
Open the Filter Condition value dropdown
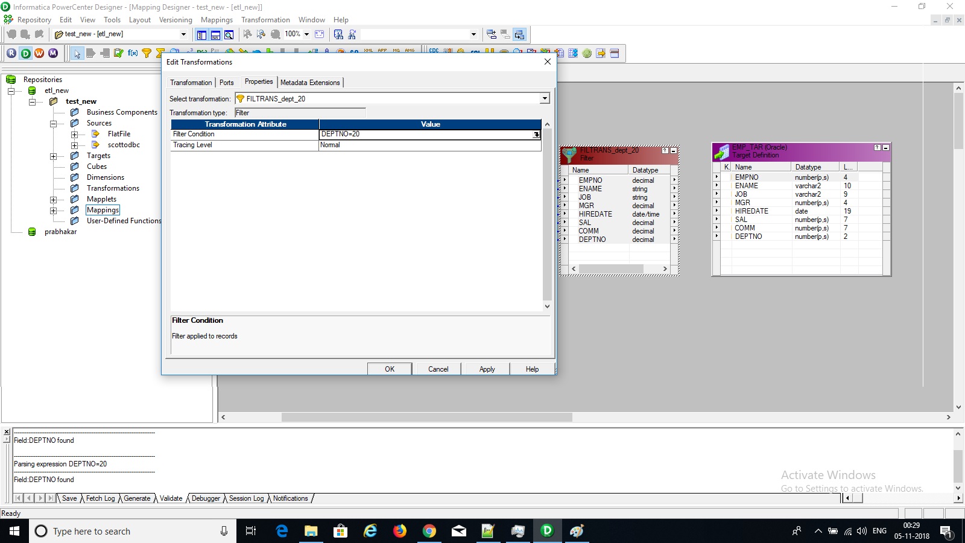pos(536,134)
